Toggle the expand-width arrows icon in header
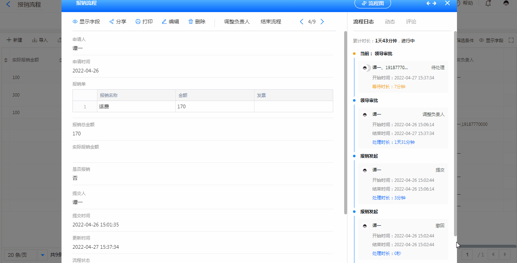Image resolution: width=517 pixels, height=263 pixels. click(x=431, y=3)
